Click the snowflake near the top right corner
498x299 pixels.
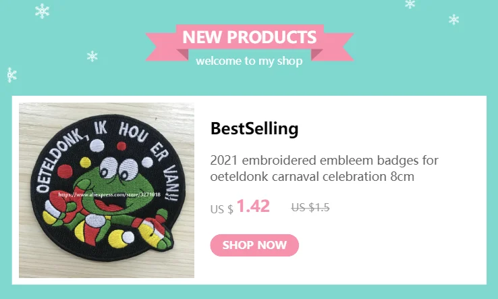click(454, 20)
